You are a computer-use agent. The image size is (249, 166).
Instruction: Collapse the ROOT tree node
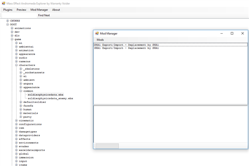click(7, 24)
